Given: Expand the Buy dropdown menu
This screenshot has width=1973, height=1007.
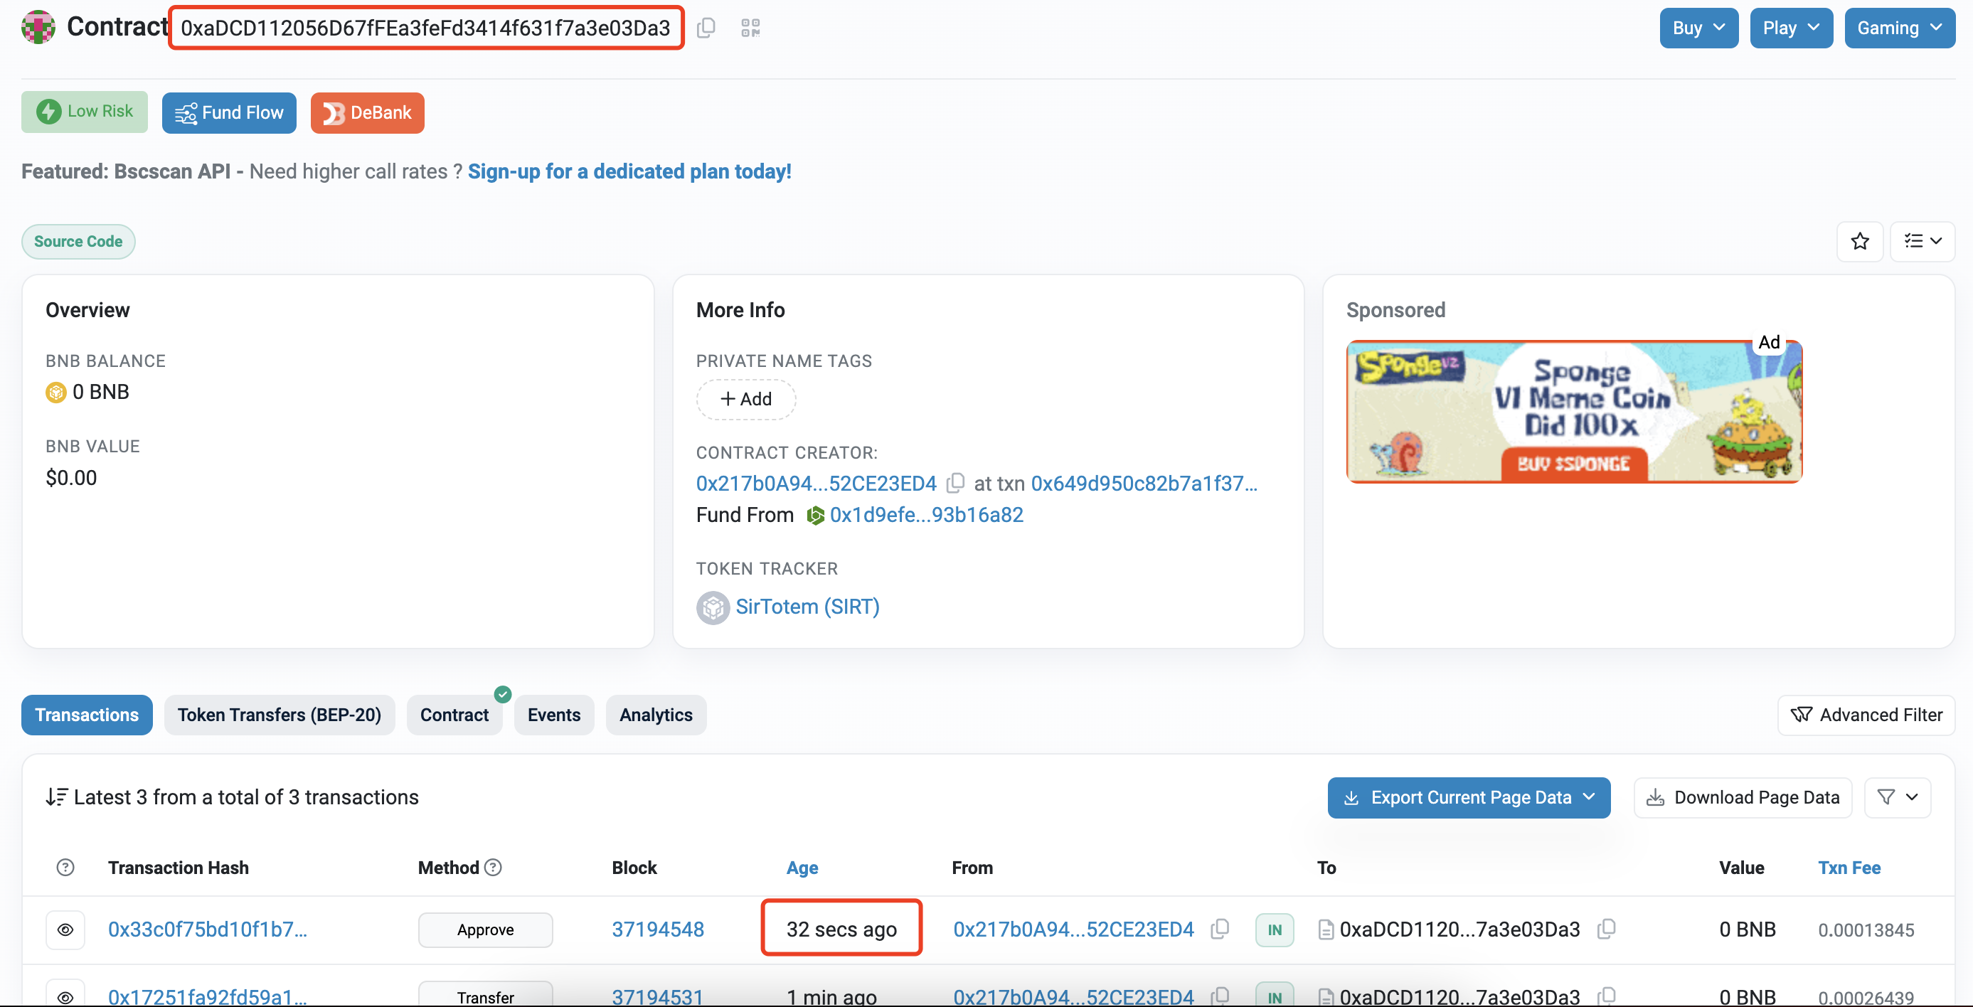Looking at the screenshot, I should pos(1698,28).
